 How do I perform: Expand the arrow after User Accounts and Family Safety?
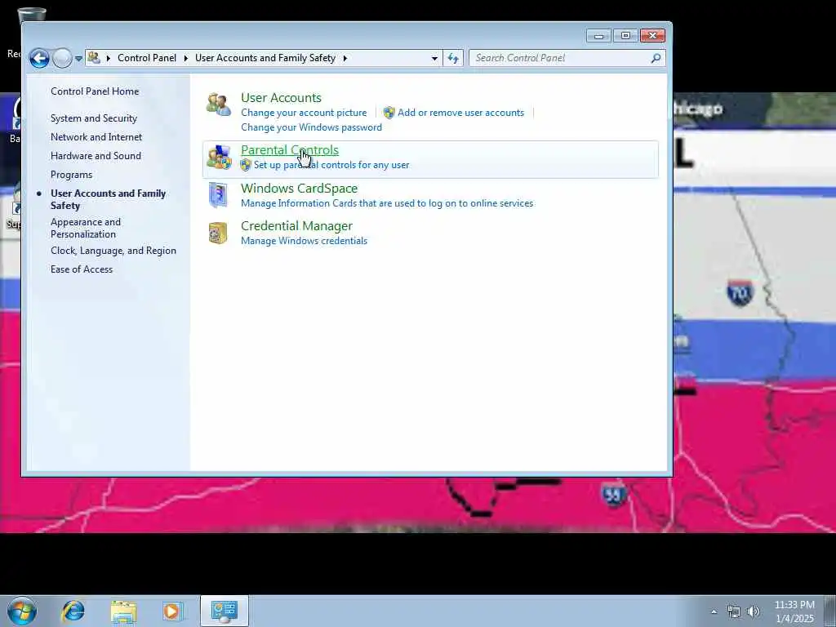point(345,58)
